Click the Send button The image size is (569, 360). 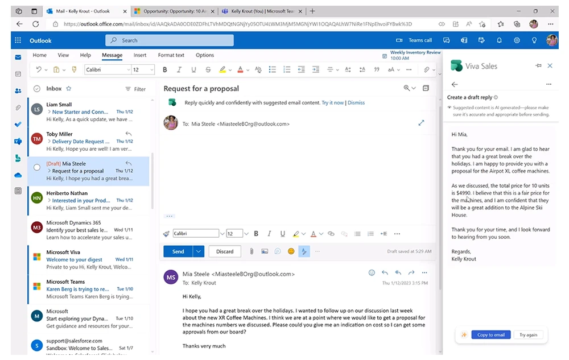point(178,251)
